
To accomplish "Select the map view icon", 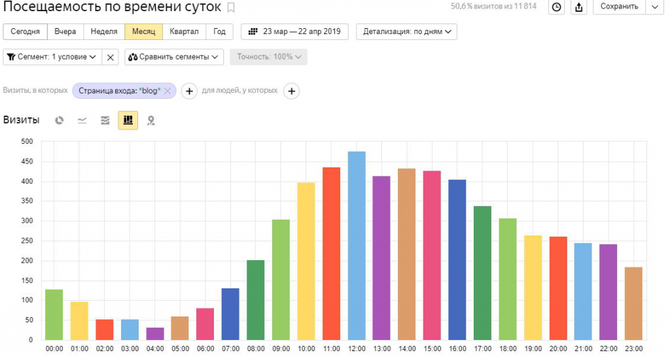I will click(x=151, y=120).
